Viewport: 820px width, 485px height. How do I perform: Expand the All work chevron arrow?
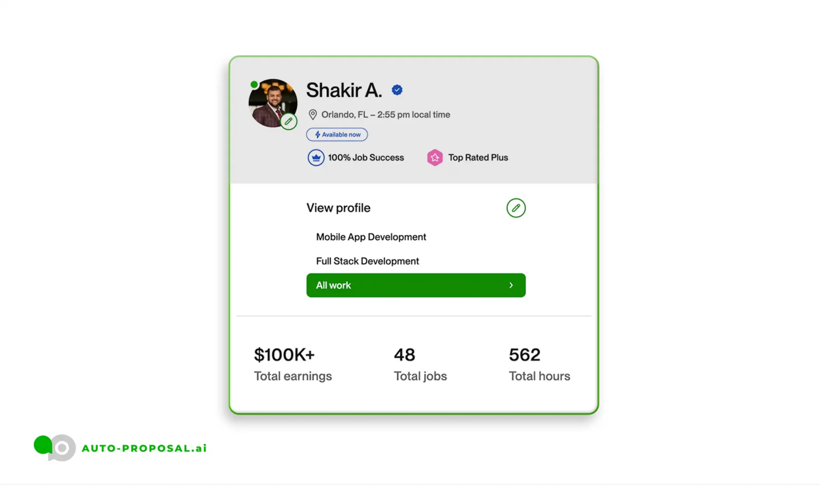pos(511,285)
